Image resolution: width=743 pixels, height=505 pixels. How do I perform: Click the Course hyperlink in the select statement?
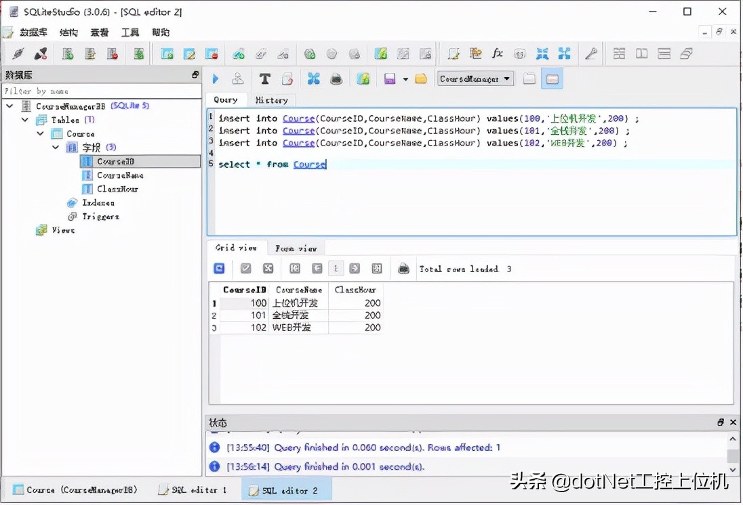(x=310, y=164)
